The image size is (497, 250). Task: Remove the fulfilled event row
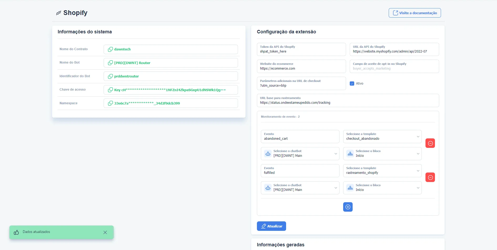click(430, 177)
